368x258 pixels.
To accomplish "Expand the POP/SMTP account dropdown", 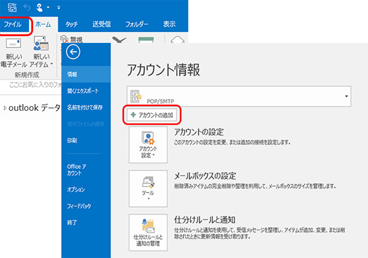I will pyautogui.click(x=347, y=96).
